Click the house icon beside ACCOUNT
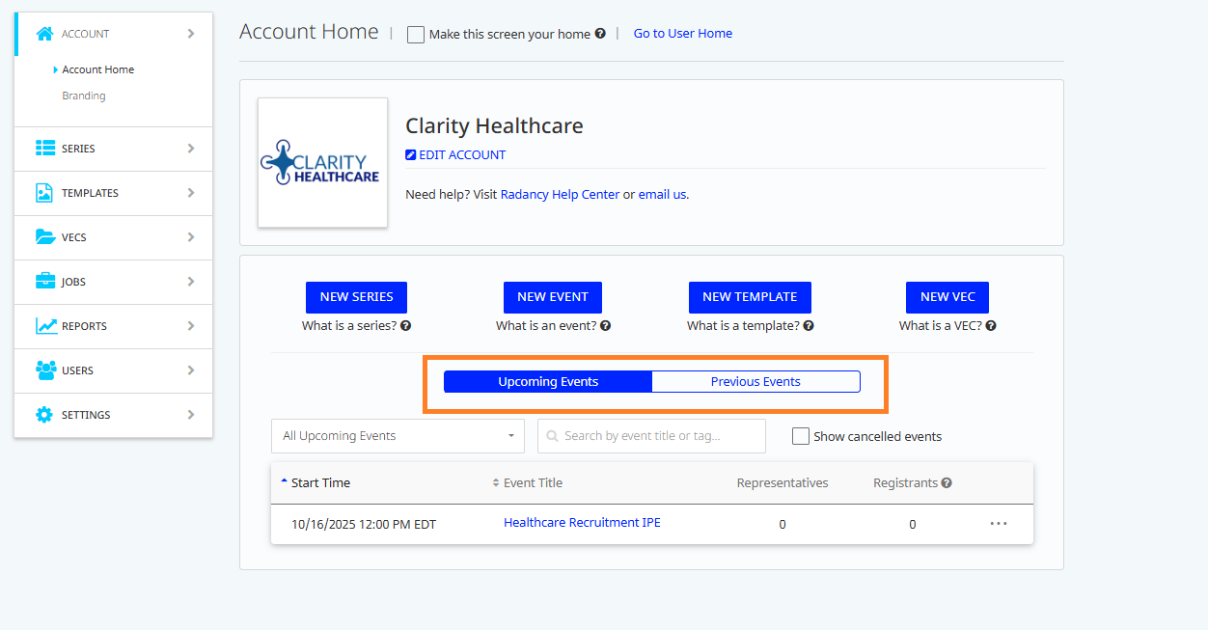 44,34
